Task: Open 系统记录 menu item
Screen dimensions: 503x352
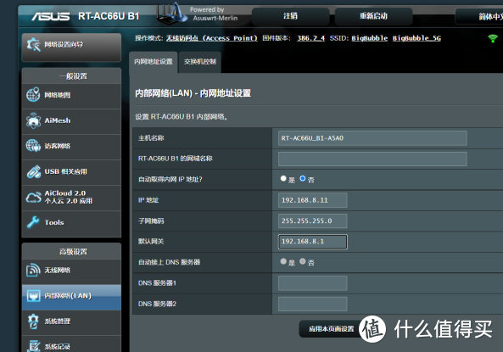Action: (x=71, y=345)
